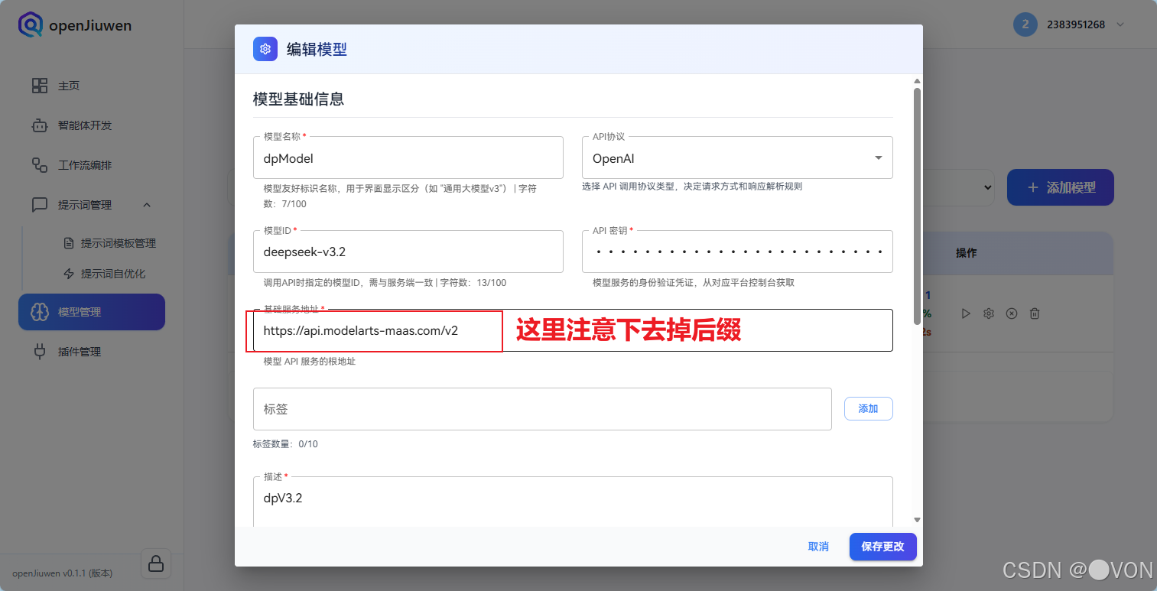Screen dimensions: 1157x591
Task: Click the 保存更改 button
Action: [x=882, y=547]
